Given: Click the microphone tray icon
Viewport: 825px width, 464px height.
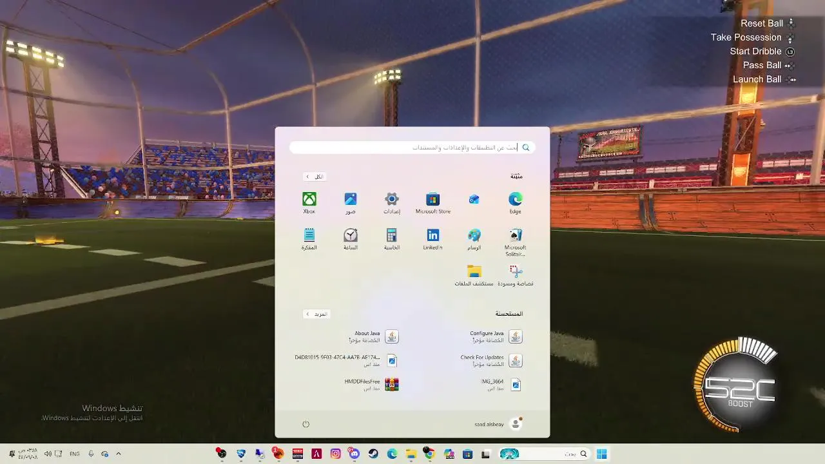Looking at the screenshot, I should 91,454.
